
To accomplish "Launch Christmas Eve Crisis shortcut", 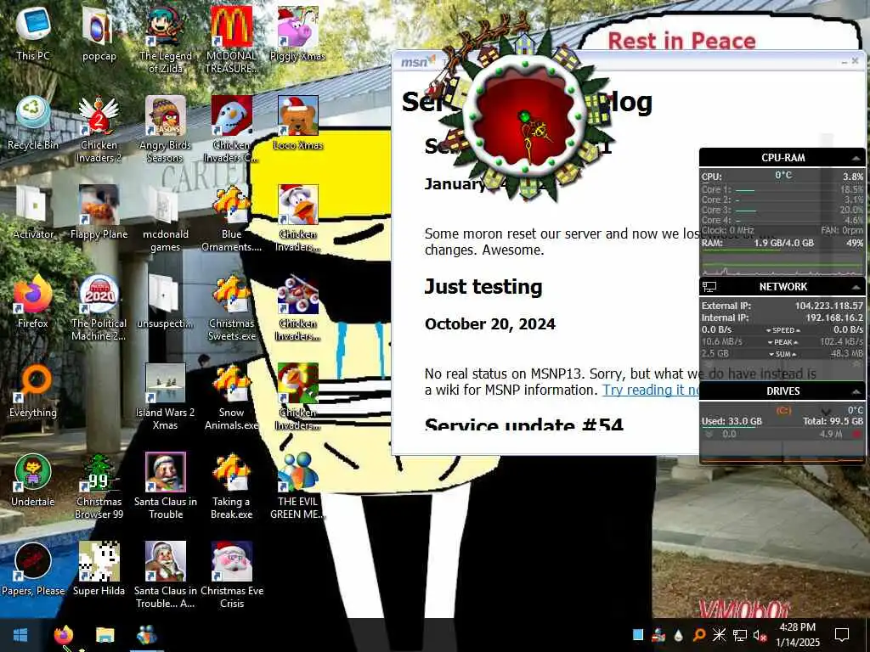I will [231, 575].
